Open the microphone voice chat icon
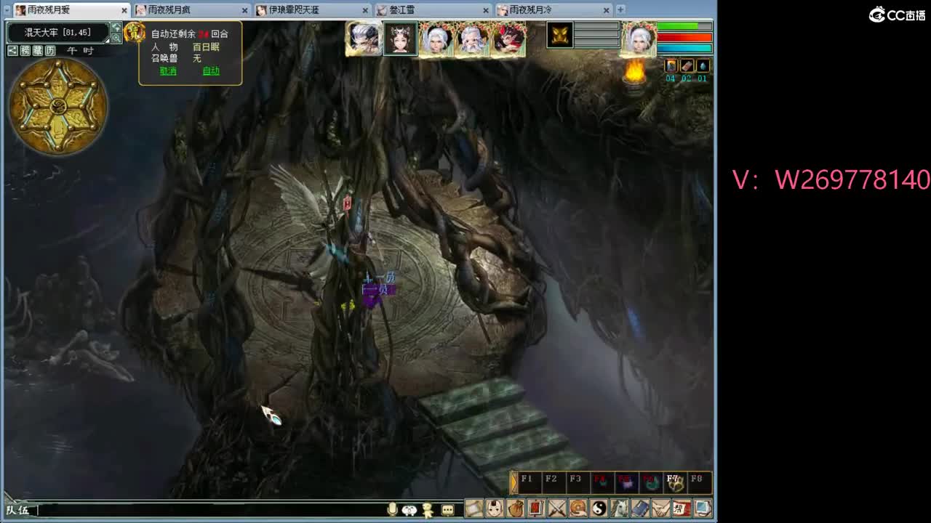The height and width of the screenshot is (523, 931). 393,509
